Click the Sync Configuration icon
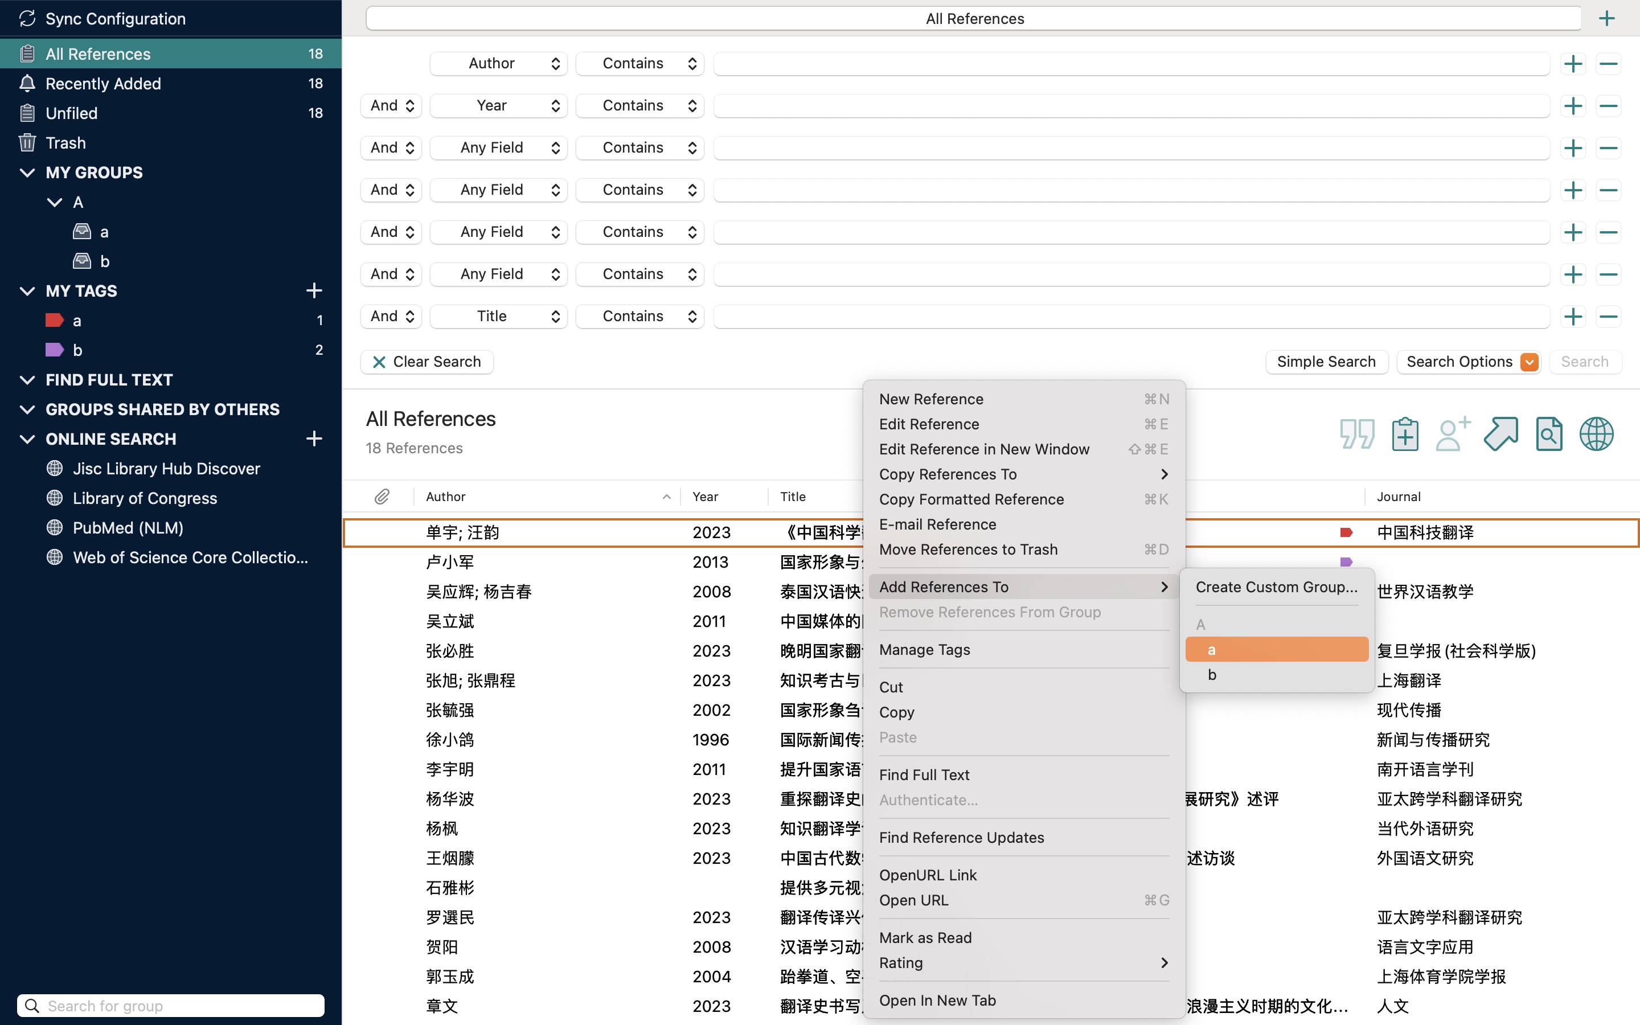This screenshot has width=1640, height=1025. click(27, 18)
